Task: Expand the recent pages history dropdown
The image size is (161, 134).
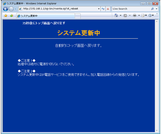Action: tap(16, 9)
